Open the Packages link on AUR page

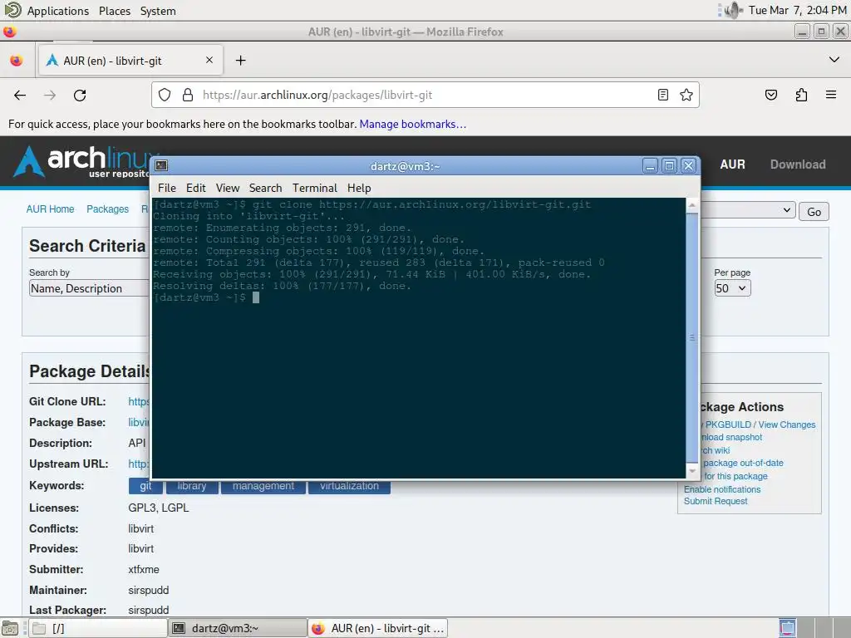tap(107, 209)
